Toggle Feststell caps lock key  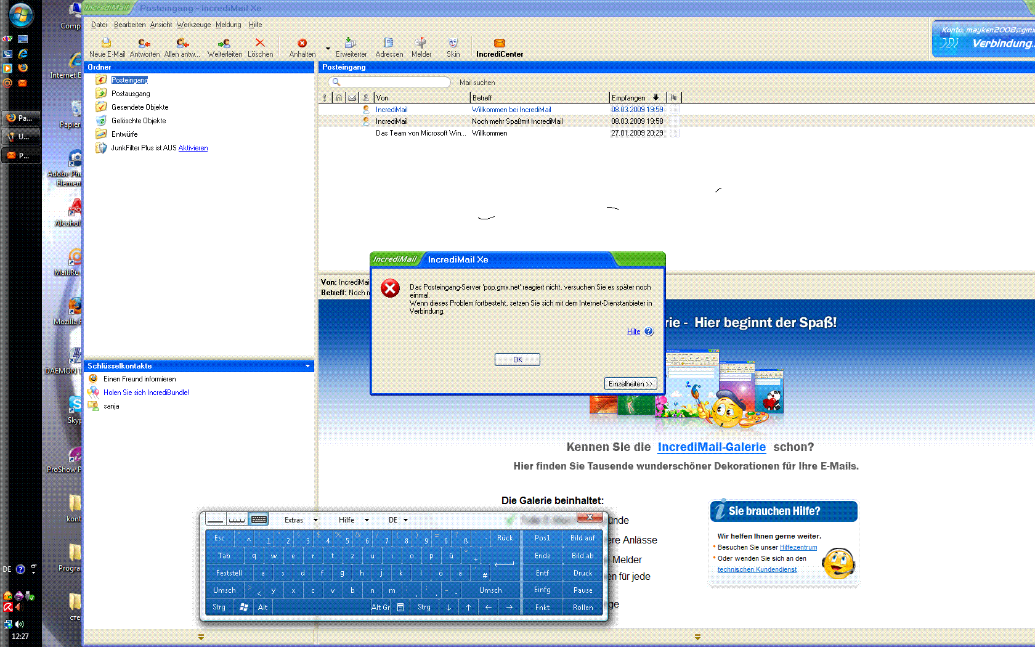click(229, 573)
